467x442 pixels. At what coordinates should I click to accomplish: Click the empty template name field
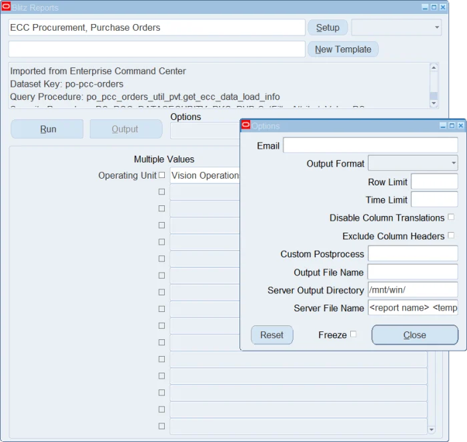157,49
